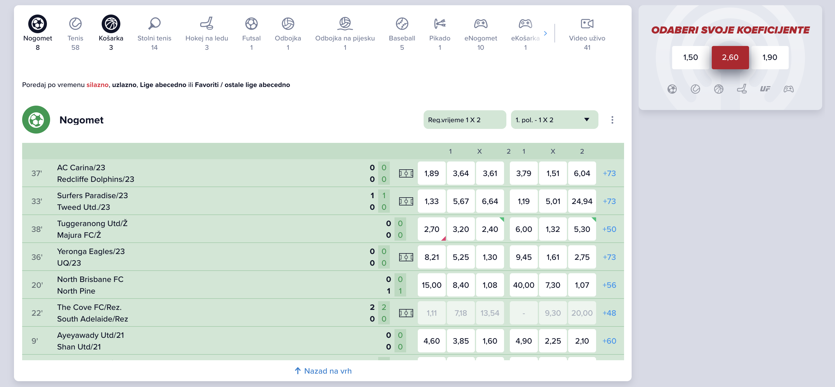Pick 3,64 draw odds for AC Carina
This screenshot has width=835, height=387.
pos(461,174)
